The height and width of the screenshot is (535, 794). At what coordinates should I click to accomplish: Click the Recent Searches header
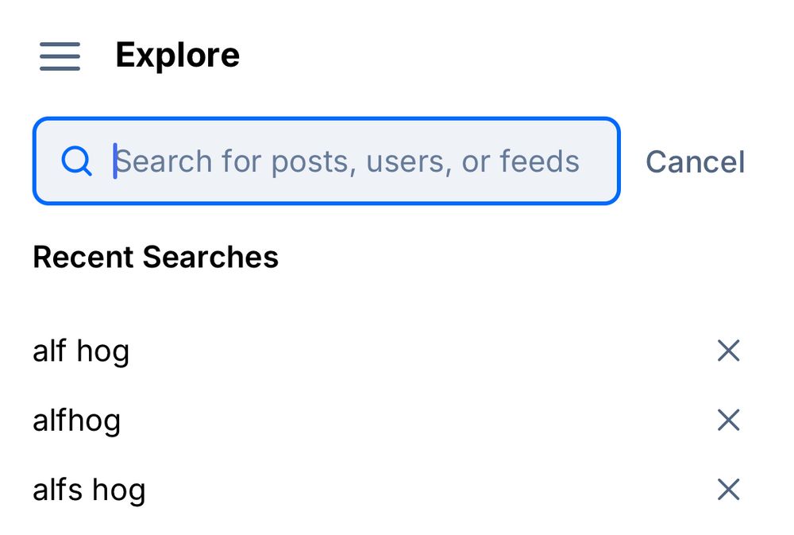(156, 256)
